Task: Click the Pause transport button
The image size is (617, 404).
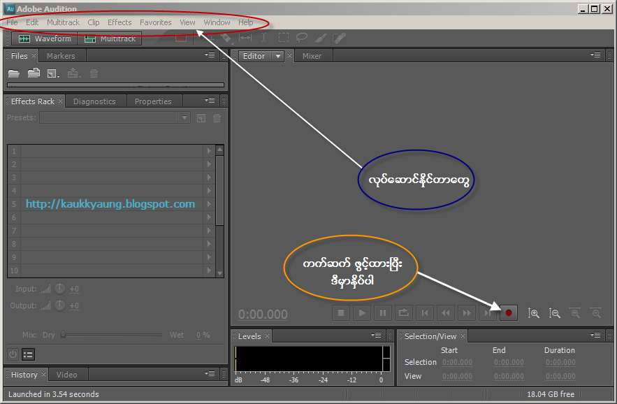Action: (x=383, y=313)
